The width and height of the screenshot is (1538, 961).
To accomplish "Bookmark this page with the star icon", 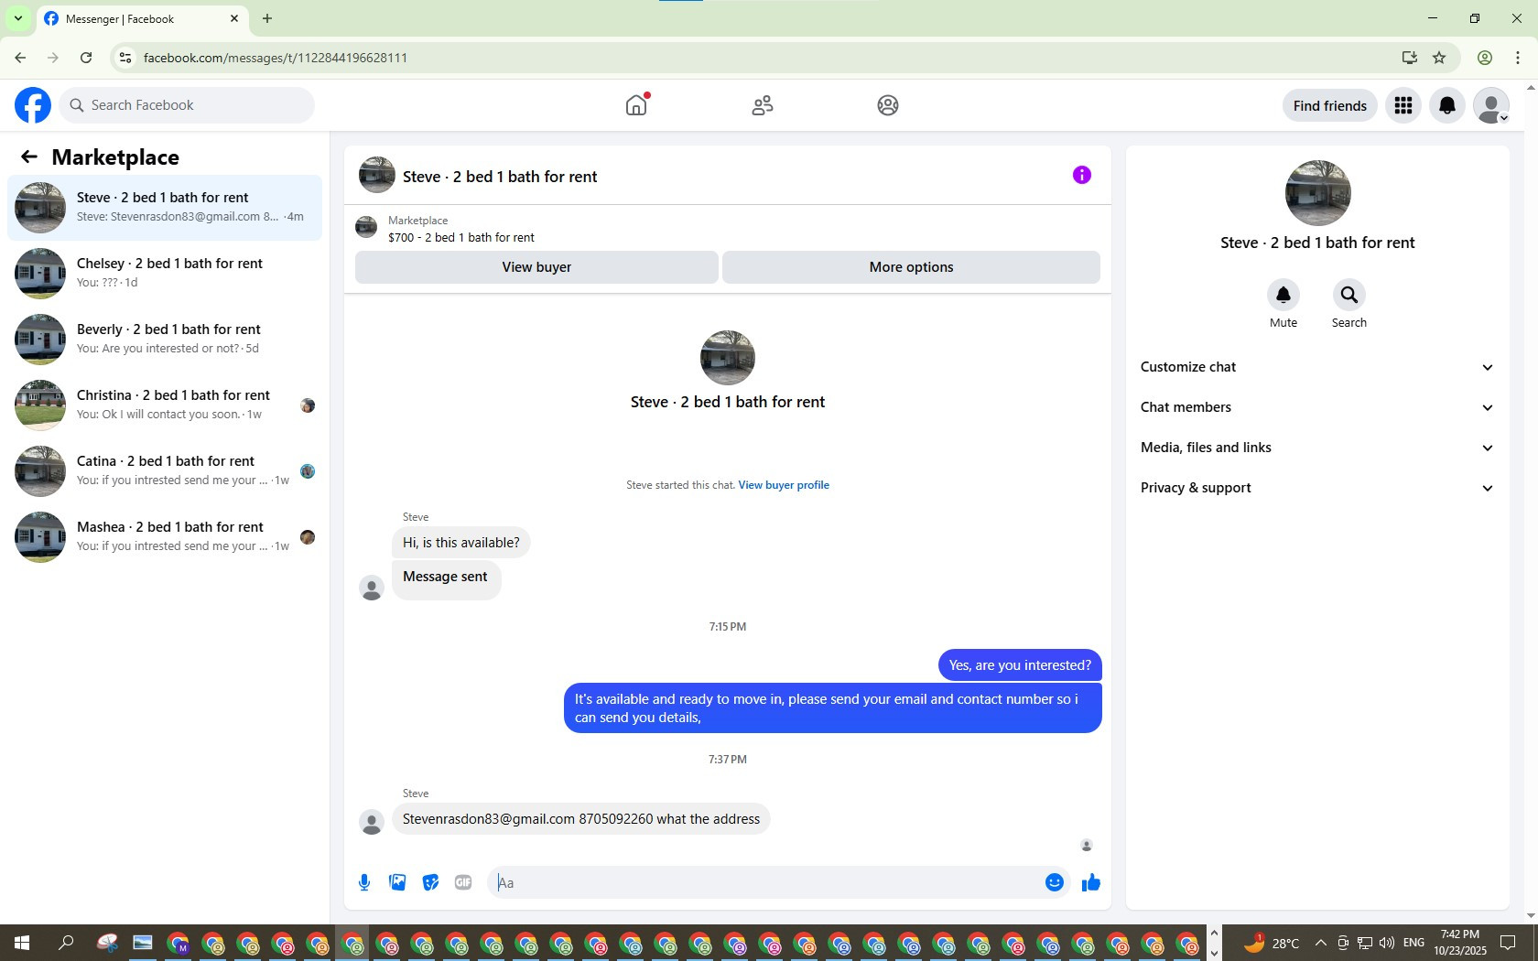I will click(1439, 58).
